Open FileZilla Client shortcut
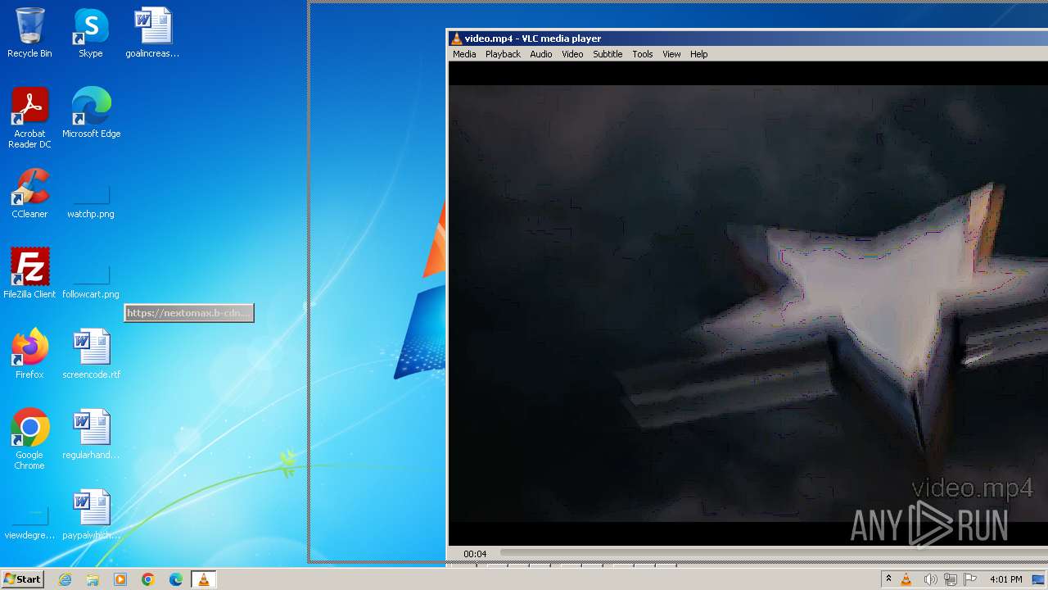The image size is (1048, 590). [29, 274]
